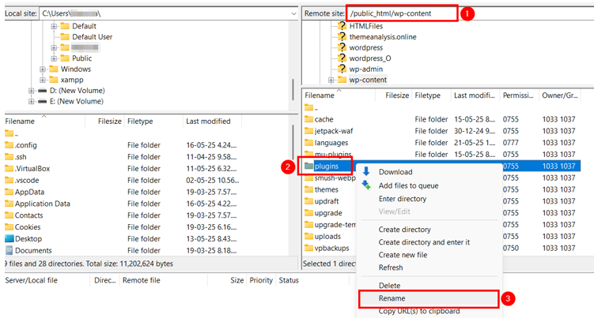Click the Cookies folder icon

[9, 227]
